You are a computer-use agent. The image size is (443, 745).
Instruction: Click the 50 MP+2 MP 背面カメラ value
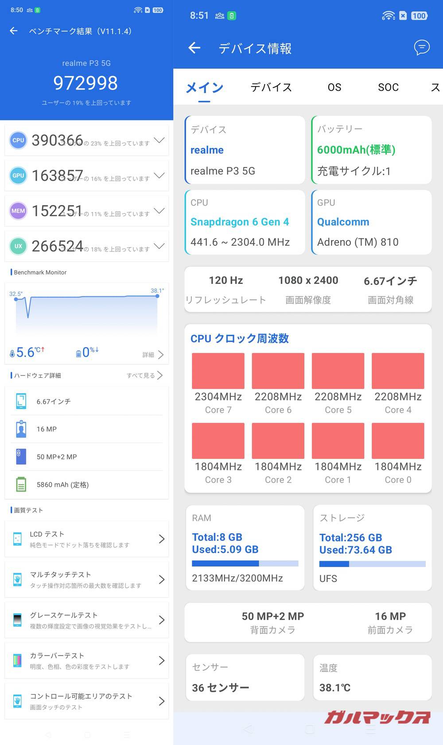coord(273,616)
